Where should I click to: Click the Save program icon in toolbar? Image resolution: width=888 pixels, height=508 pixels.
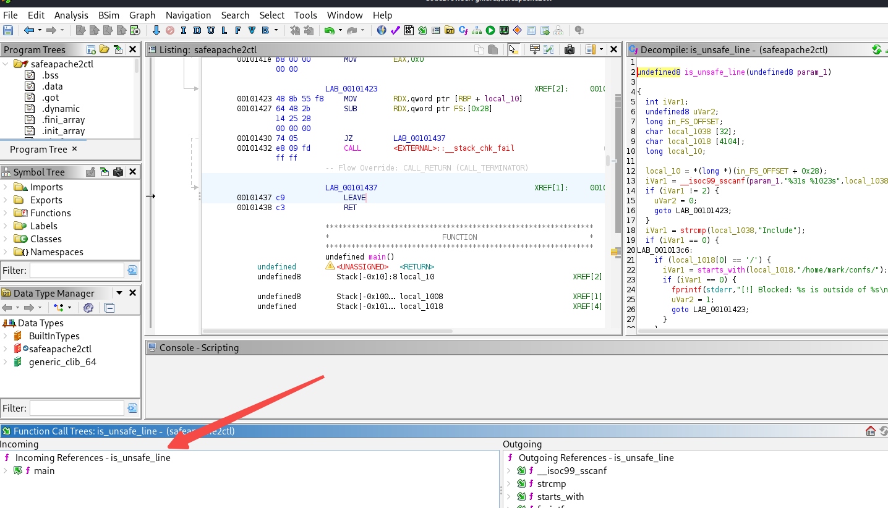click(8, 30)
